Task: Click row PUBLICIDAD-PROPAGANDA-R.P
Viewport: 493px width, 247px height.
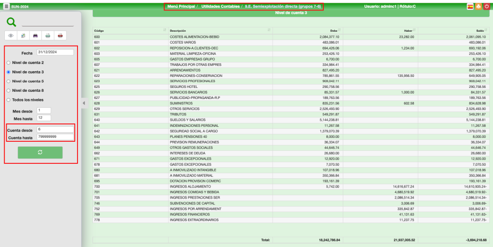Action: [291, 98]
